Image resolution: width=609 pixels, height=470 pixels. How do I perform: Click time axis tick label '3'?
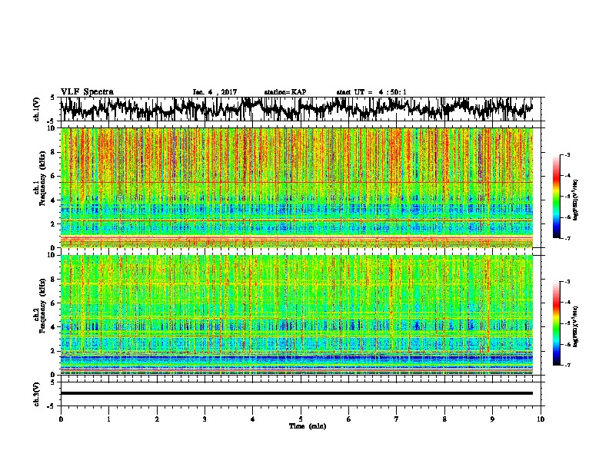(205, 419)
